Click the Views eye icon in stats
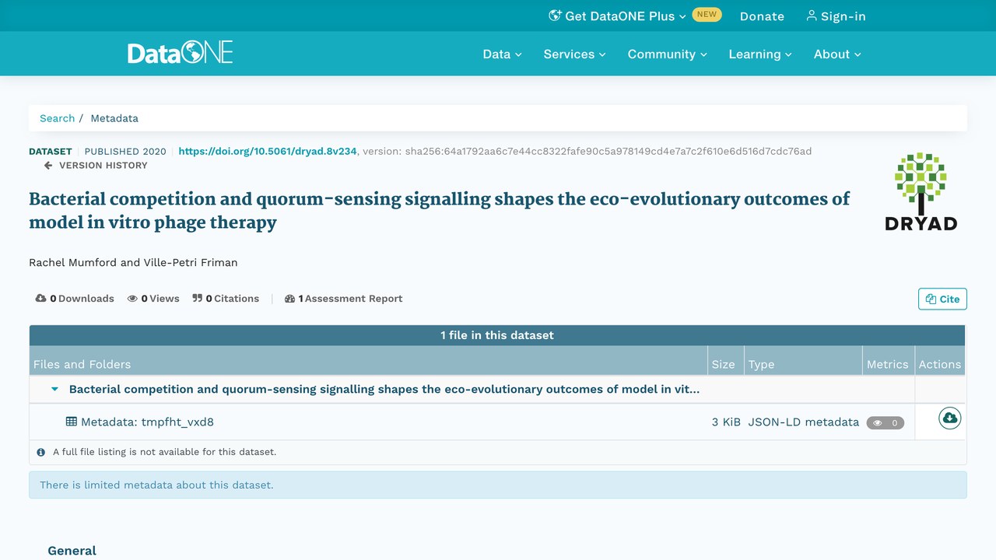 [133, 299]
